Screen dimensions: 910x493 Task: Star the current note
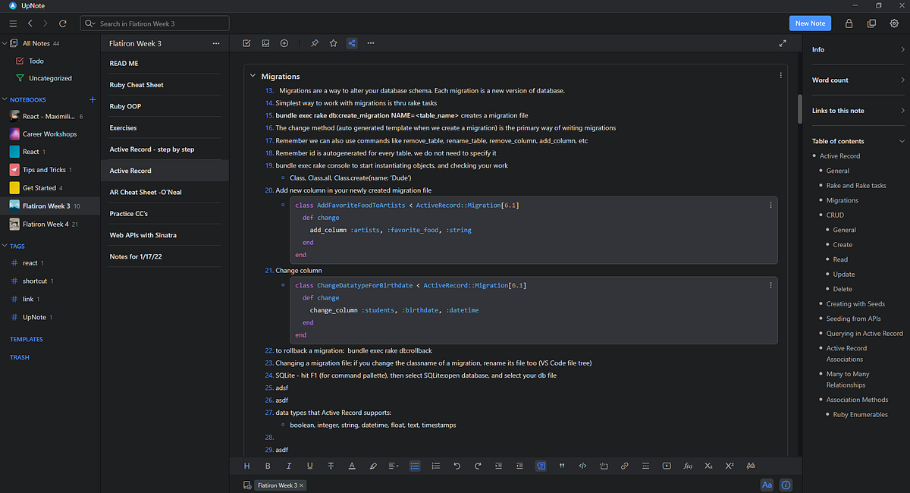pos(333,43)
